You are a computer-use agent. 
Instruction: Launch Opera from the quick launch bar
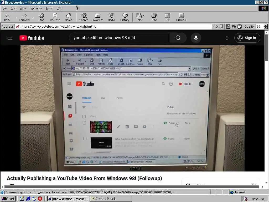40,199
